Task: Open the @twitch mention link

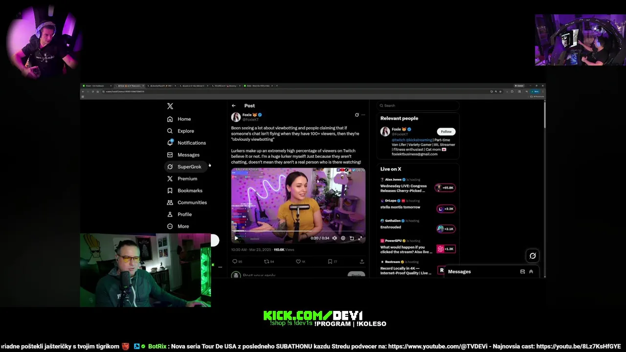Action: [398, 140]
